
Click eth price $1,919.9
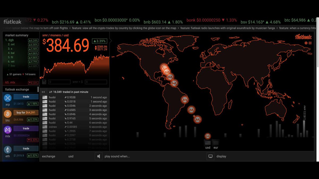point(19,156)
